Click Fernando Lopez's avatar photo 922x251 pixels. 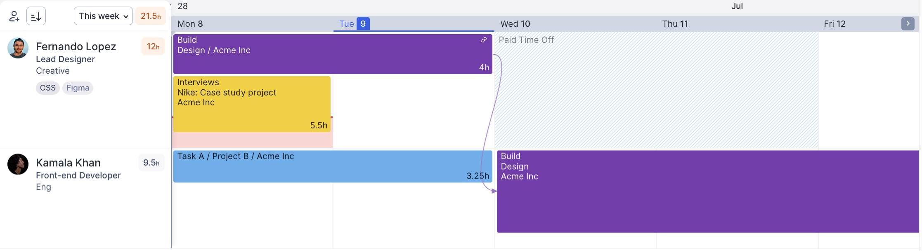point(18,48)
